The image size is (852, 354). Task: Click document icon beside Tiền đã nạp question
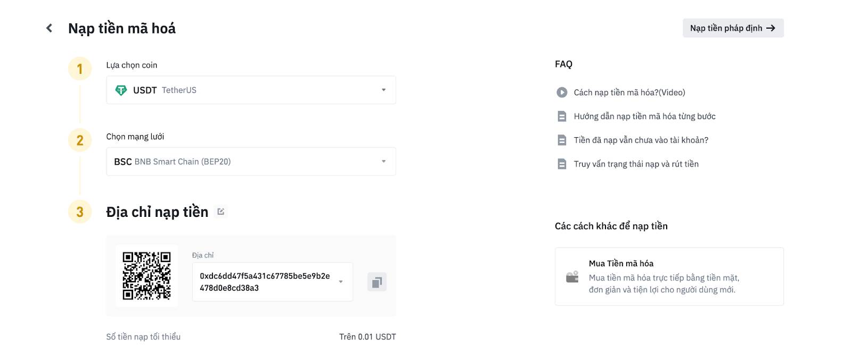click(562, 140)
